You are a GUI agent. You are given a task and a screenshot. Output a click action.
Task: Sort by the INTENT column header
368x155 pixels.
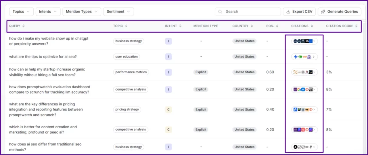pyautogui.click(x=173, y=26)
